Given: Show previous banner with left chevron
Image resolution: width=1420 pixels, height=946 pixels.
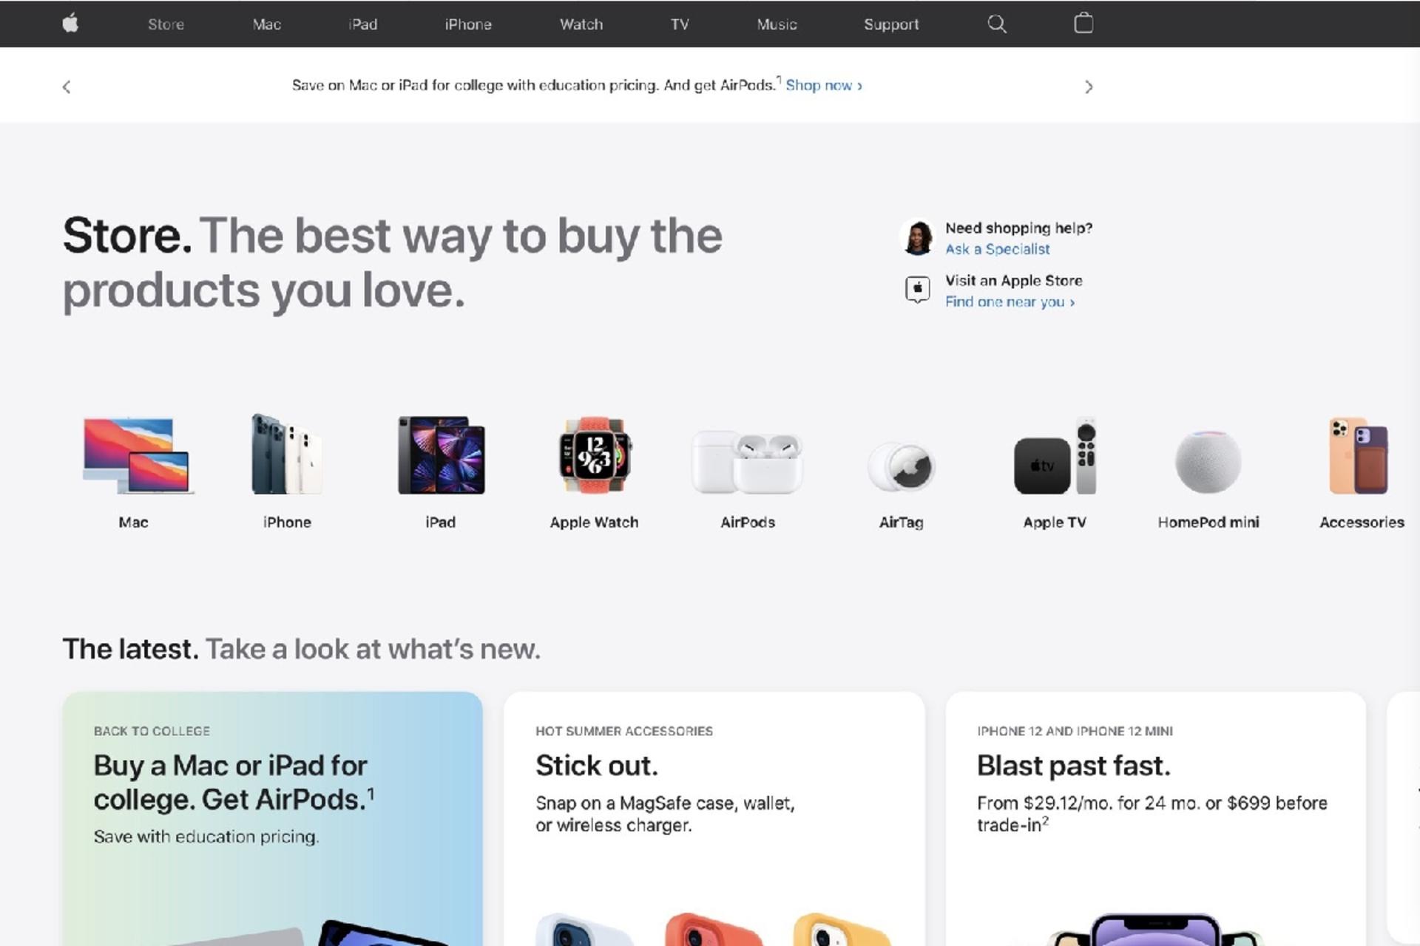Looking at the screenshot, I should [x=67, y=87].
